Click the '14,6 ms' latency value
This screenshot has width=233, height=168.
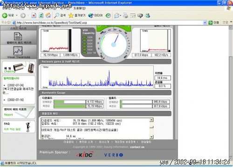tap(163, 78)
